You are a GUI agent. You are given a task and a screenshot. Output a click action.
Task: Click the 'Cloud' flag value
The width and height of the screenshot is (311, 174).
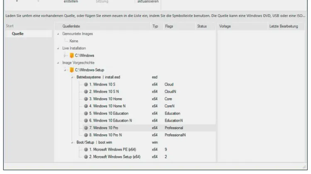(169, 84)
